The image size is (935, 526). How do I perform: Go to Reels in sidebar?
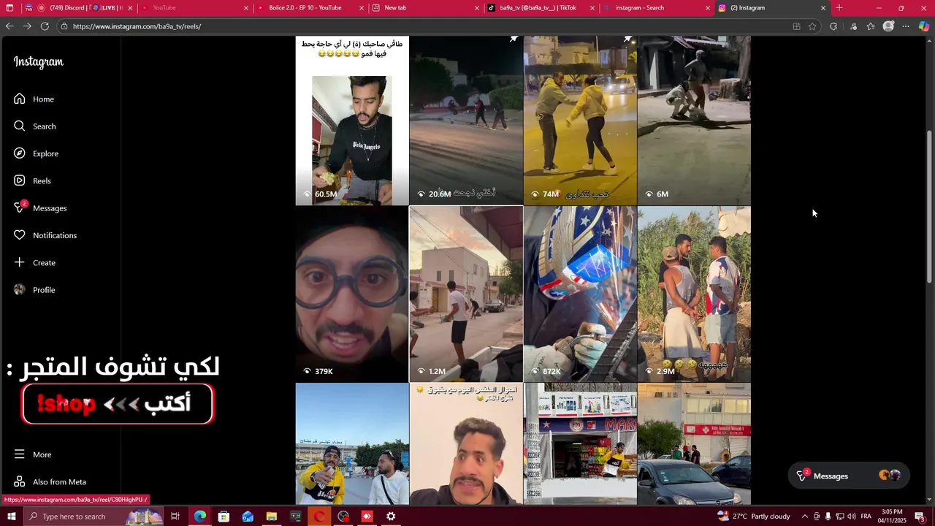pos(32,180)
